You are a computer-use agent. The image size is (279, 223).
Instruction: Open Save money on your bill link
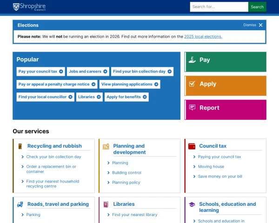tap(220, 177)
